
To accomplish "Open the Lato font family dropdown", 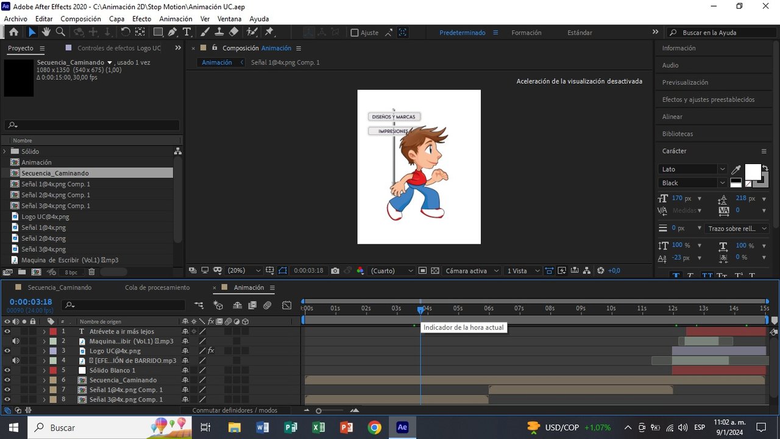I will pyautogui.click(x=693, y=170).
